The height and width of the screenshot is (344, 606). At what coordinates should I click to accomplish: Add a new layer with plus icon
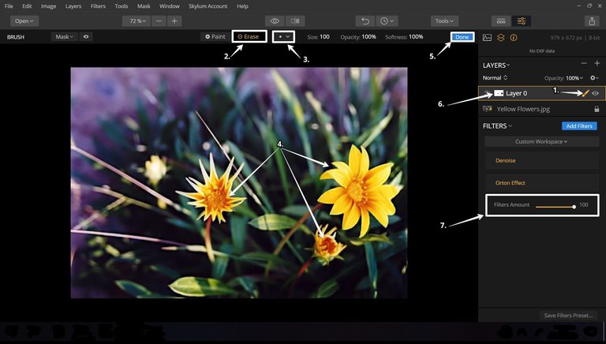[x=597, y=63]
